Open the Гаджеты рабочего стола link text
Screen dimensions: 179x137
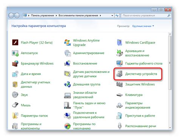[x=144, y=63]
